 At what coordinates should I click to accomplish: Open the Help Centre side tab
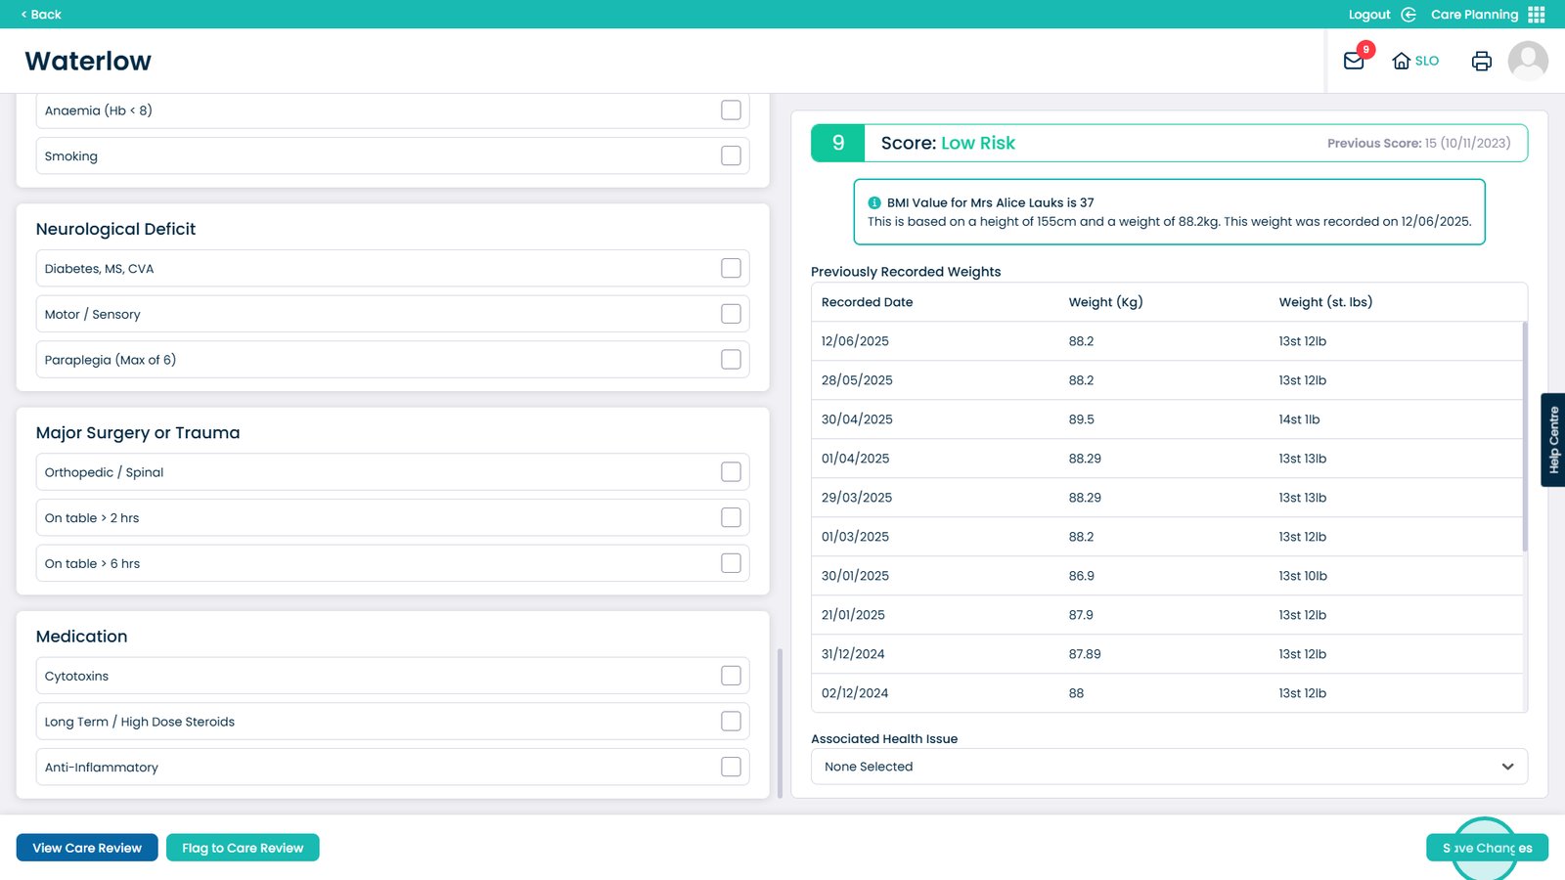(x=1553, y=440)
